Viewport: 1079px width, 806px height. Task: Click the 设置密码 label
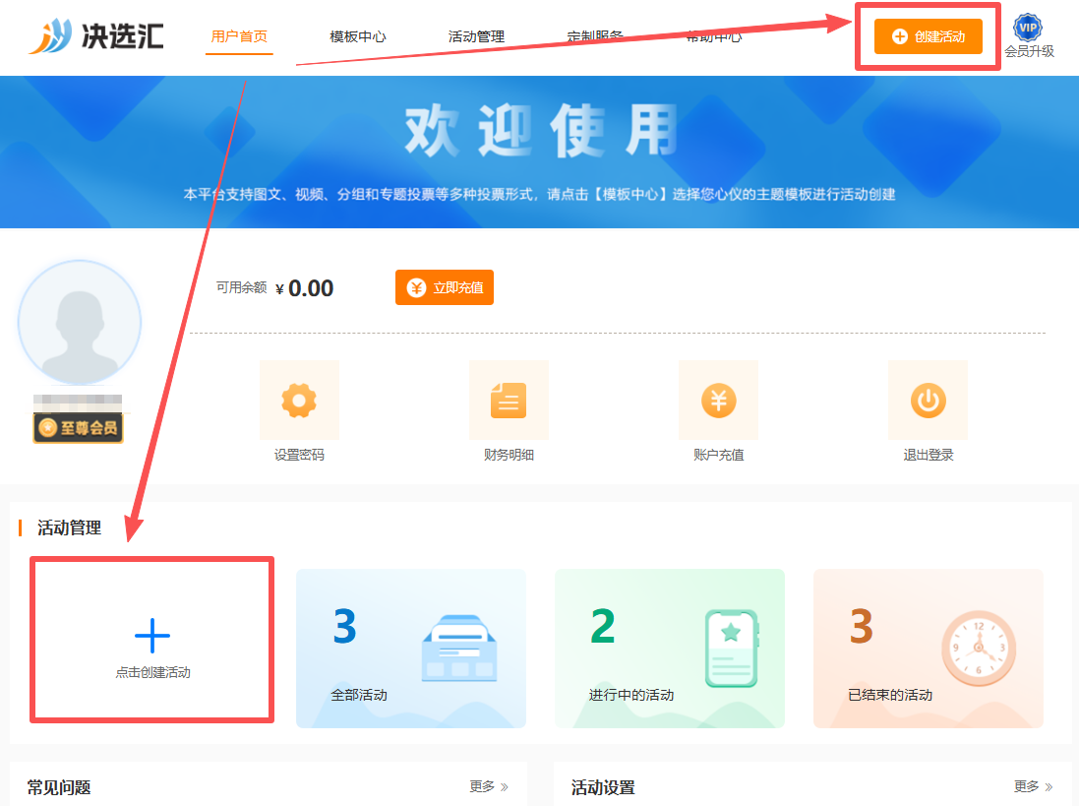click(x=299, y=455)
